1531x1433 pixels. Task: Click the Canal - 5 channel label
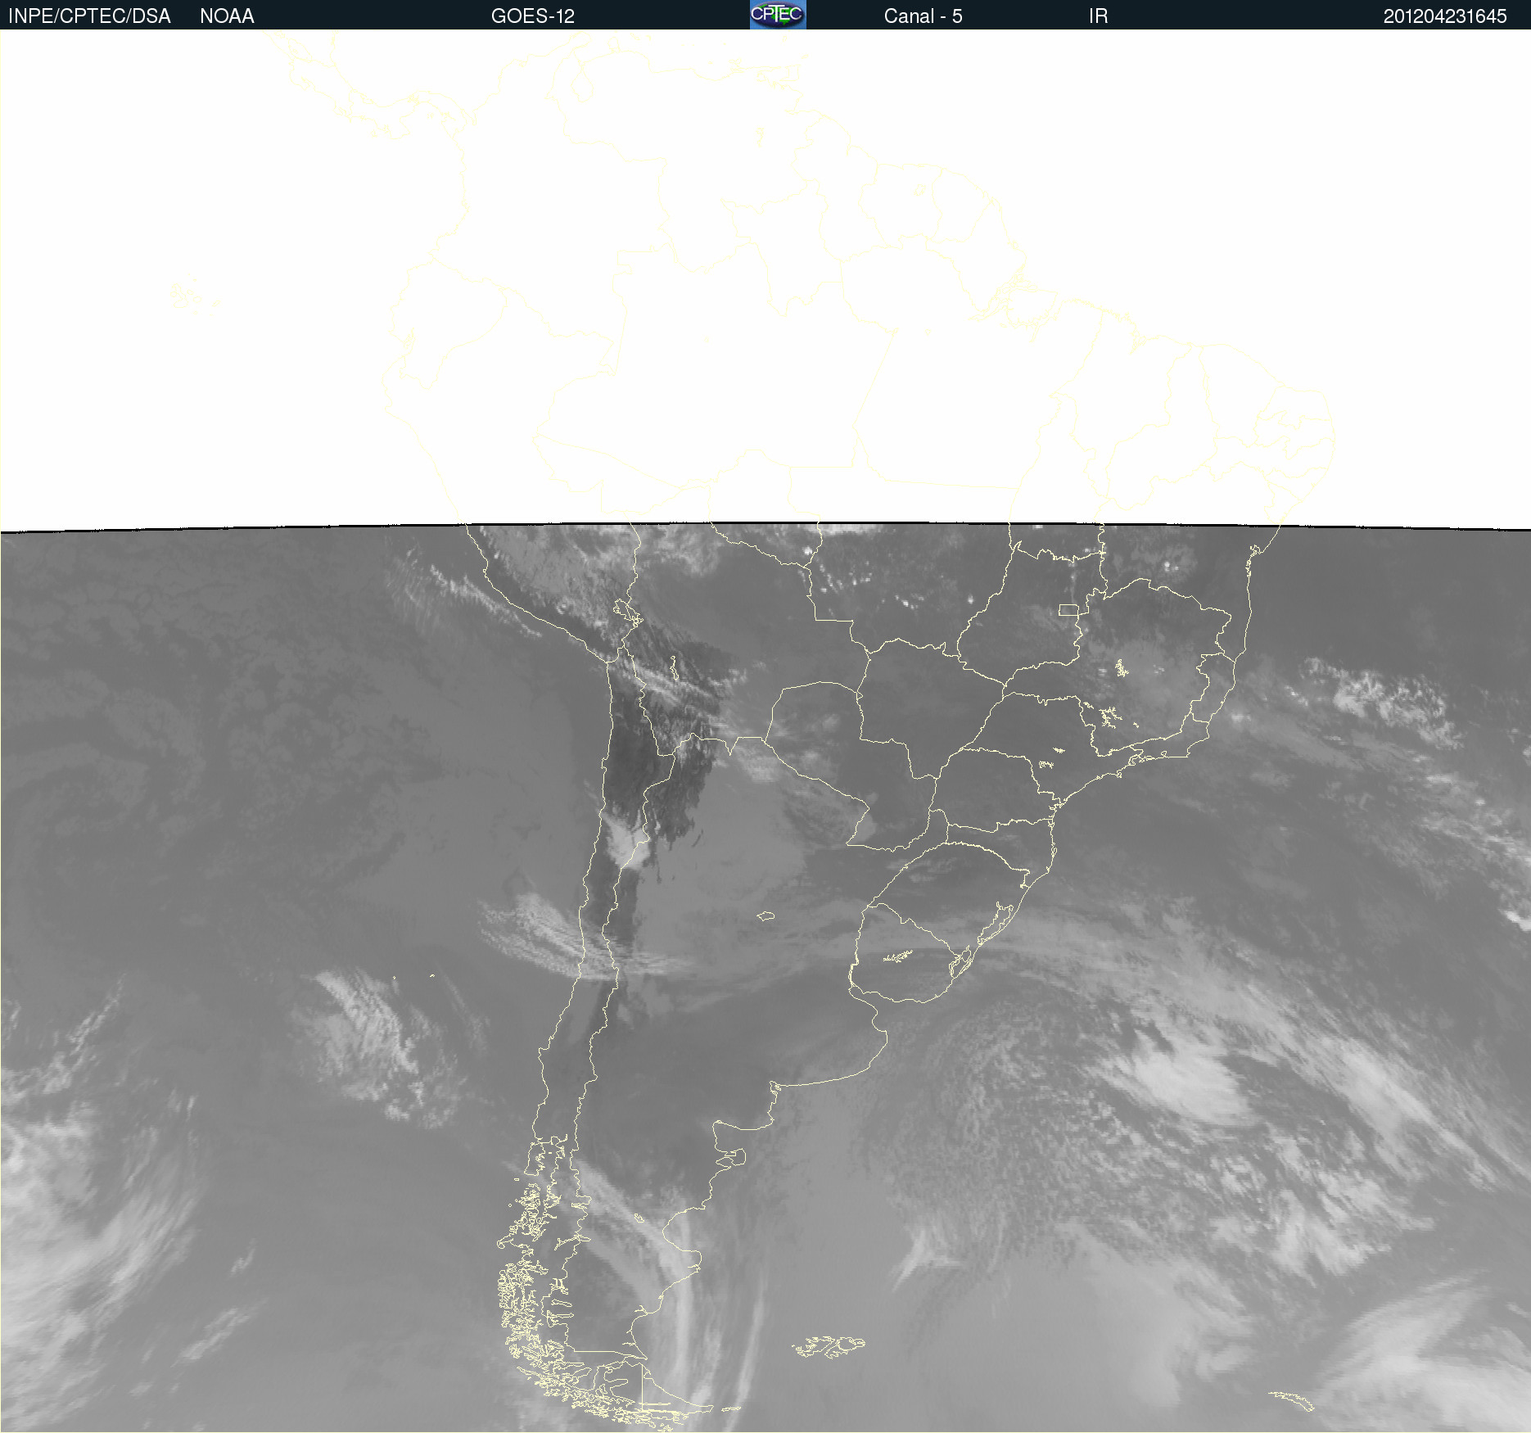click(923, 16)
